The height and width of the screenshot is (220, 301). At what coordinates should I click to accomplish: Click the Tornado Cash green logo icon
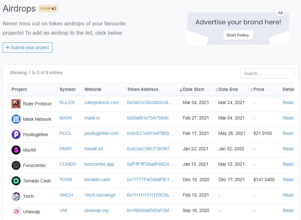pos(16,181)
